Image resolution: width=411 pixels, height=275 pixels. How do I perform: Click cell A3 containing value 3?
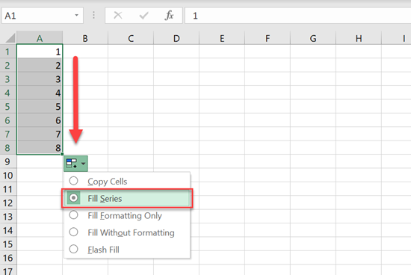(x=40, y=79)
